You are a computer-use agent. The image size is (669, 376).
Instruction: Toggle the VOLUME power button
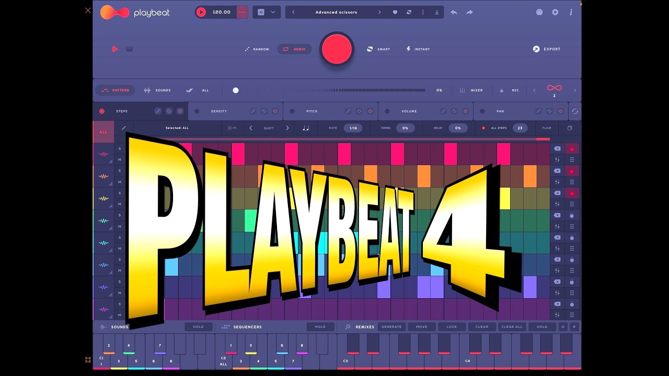465,111
